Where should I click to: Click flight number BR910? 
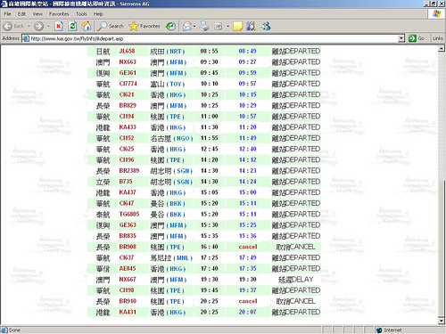(128, 301)
